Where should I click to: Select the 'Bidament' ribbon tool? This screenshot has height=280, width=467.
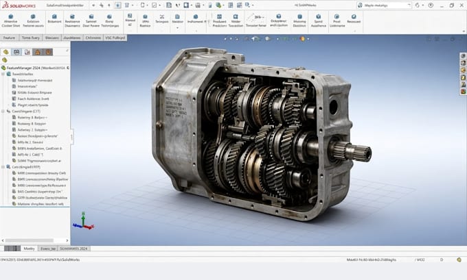point(54,18)
